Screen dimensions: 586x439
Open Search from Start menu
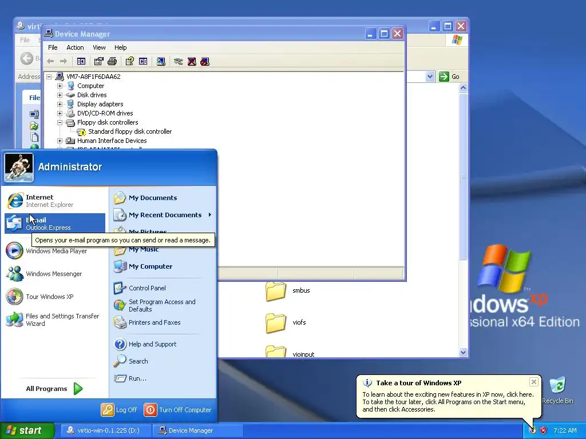click(163, 361)
